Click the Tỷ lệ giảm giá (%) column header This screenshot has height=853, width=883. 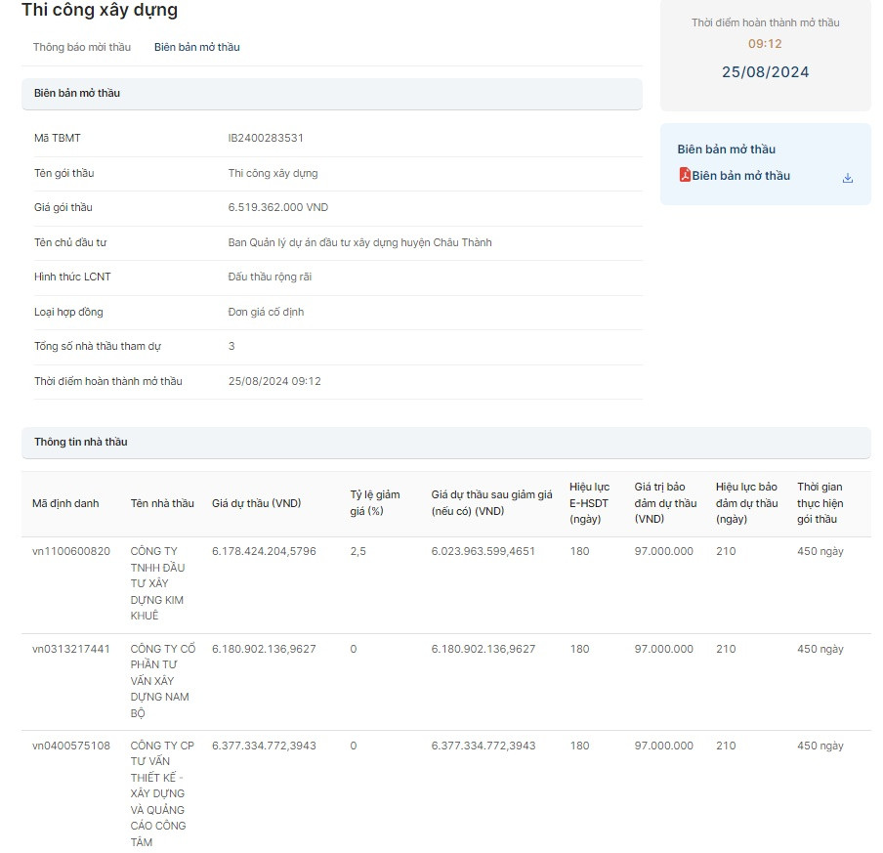[375, 503]
